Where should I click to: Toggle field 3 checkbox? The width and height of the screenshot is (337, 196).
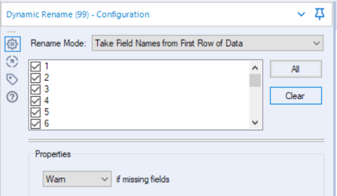point(35,89)
